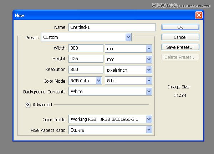Open the Color Profile dropdown
This screenshot has height=154, width=214.
click(x=110, y=119)
